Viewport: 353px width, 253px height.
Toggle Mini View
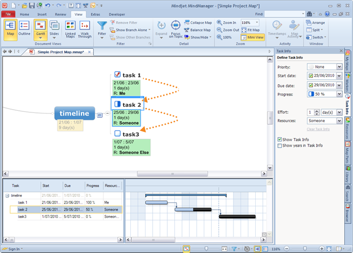click(253, 37)
